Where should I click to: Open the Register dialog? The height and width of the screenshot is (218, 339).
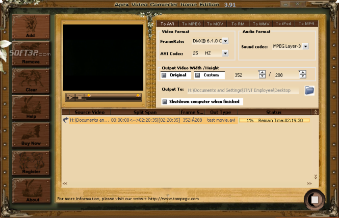tap(31, 163)
